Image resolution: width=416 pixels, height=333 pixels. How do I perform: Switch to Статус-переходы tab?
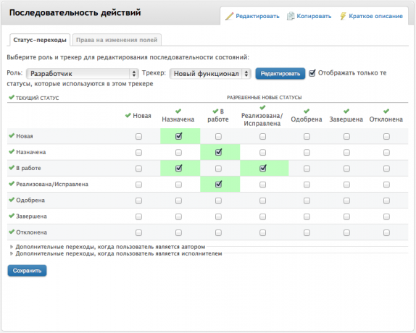click(x=40, y=40)
